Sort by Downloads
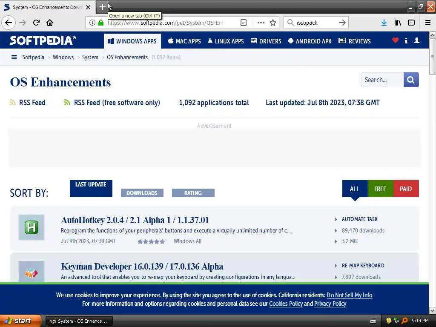The height and width of the screenshot is (327, 436). click(142, 193)
